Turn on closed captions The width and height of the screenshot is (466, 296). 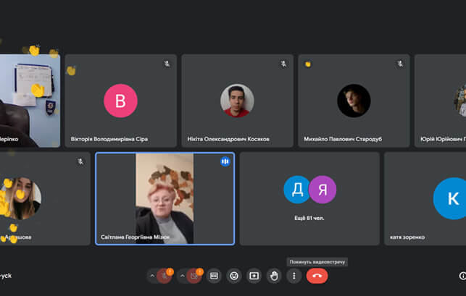pyautogui.click(x=214, y=276)
